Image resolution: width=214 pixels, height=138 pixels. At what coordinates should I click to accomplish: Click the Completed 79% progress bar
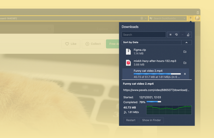(154, 102)
